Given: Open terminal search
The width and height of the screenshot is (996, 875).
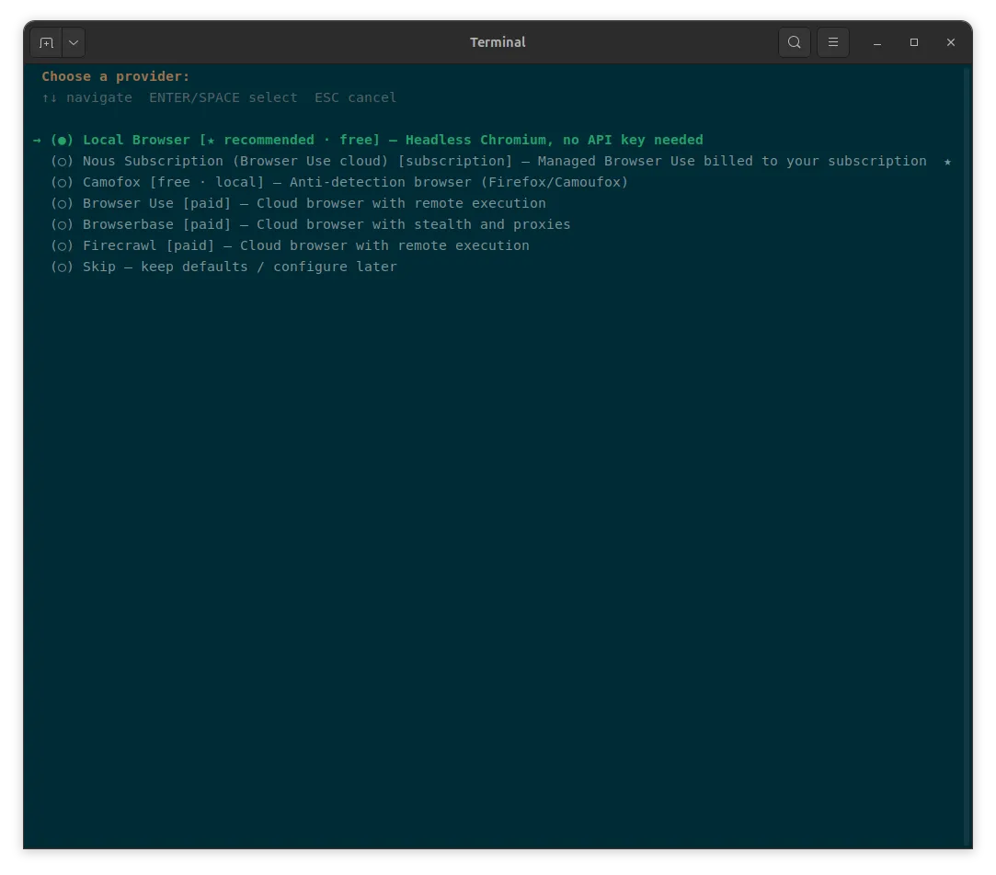Looking at the screenshot, I should [794, 42].
